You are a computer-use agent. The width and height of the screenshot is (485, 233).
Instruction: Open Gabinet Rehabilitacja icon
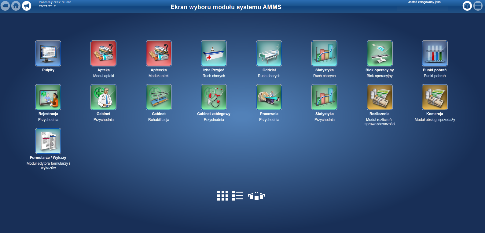pos(159,97)
